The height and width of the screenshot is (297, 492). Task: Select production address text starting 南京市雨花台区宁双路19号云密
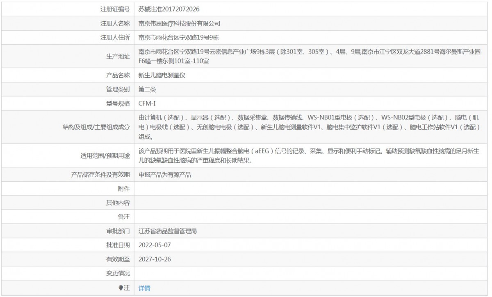310,56
